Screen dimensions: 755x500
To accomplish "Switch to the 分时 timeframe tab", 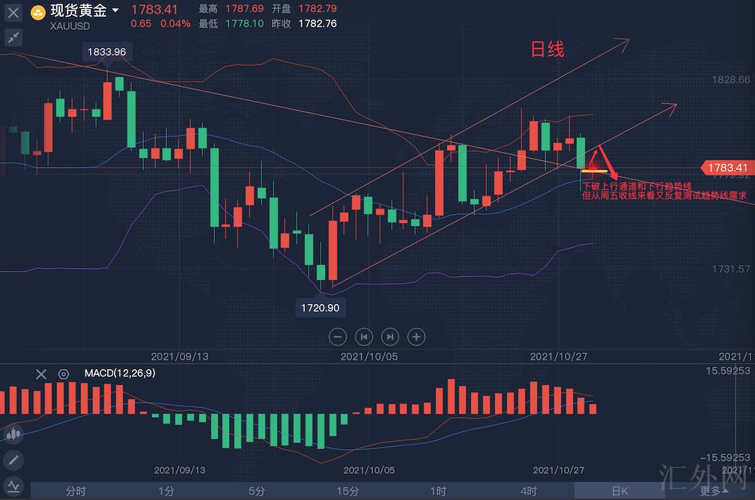I will pos(75,491).
